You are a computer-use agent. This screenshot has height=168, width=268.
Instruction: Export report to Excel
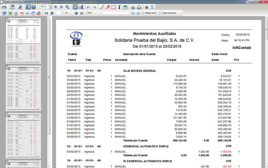point(10,13)
